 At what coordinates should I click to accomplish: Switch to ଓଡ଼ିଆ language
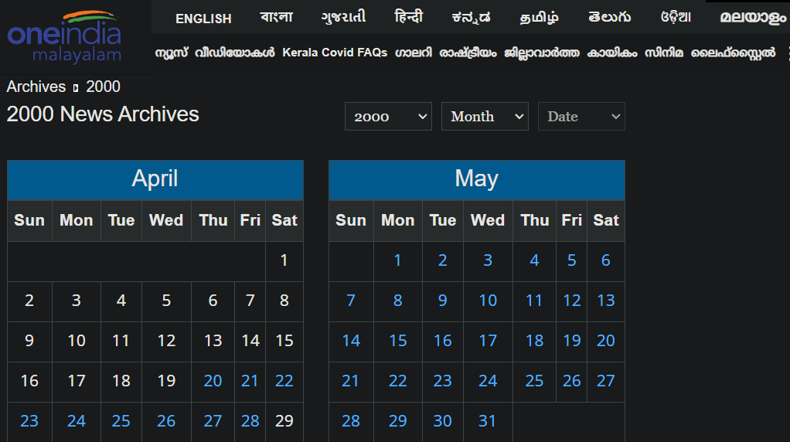[x=676, y=18]
